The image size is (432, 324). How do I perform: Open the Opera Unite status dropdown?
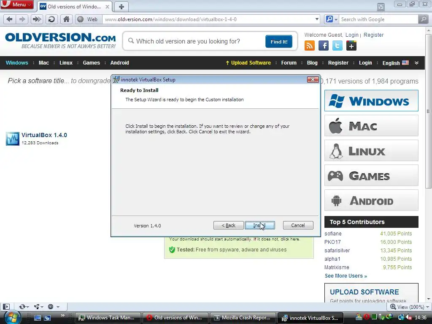pos(38,307)
